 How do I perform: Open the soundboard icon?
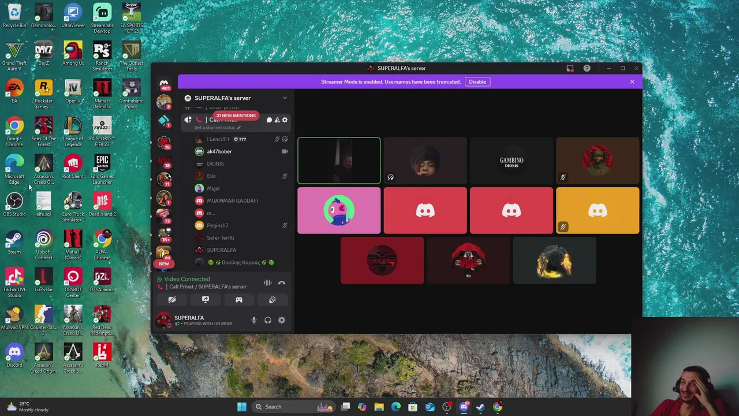273,299
